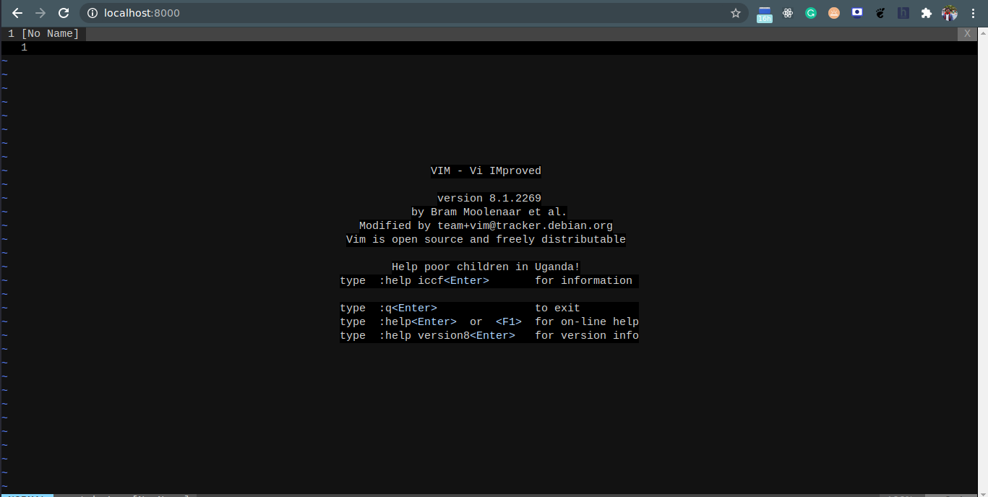Click the 'VIM - Vi IMproved' title text
Viewport: 988px width, 497px height.
(x=486, y=171)
